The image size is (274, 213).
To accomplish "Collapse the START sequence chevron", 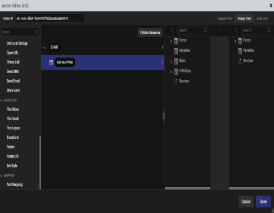I will [x=44, y=48].
